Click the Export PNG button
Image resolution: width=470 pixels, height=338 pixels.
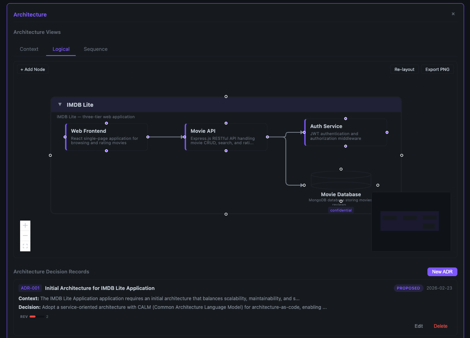coord(437,69)
